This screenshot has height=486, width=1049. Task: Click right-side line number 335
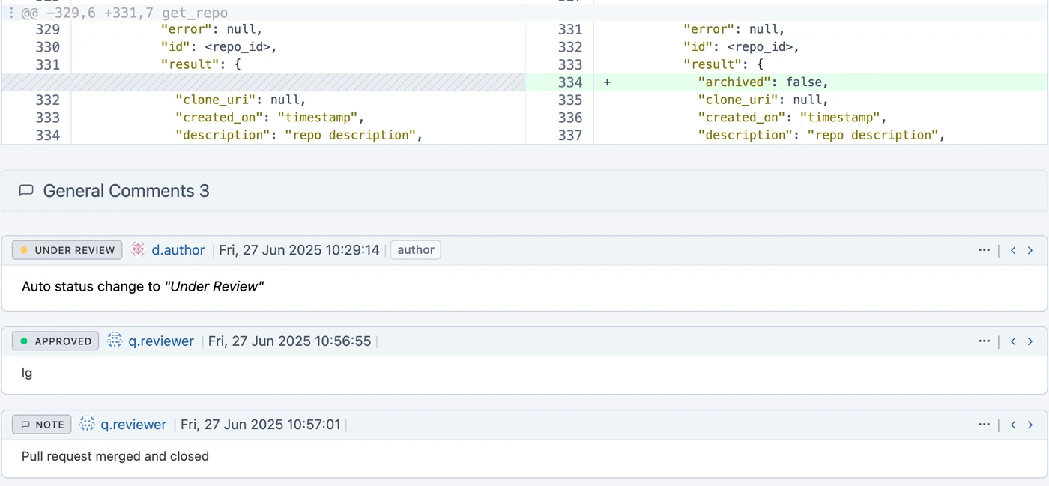(x=570, y=100)
